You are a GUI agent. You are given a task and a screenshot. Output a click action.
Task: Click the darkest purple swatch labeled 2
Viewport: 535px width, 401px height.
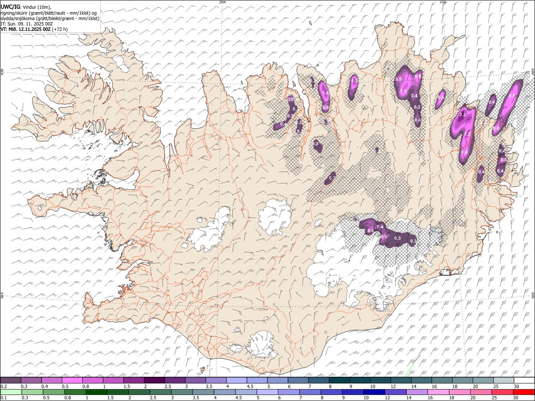tap(154, 380)
